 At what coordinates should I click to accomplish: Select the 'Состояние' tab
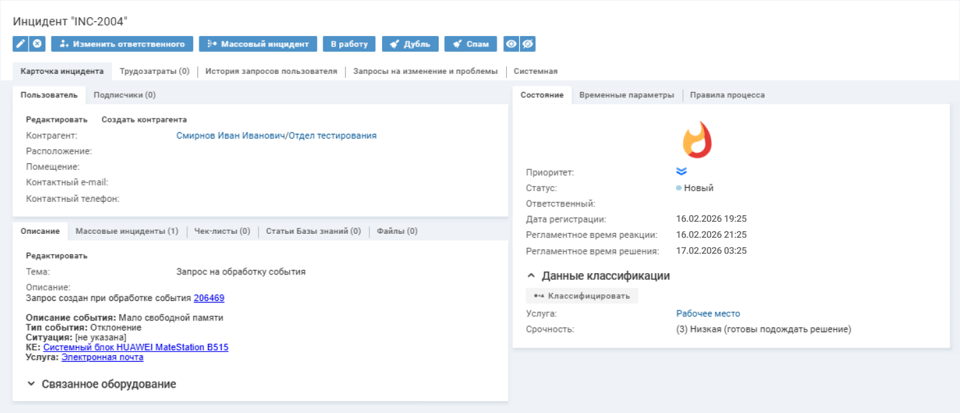[x=542, y=95]
